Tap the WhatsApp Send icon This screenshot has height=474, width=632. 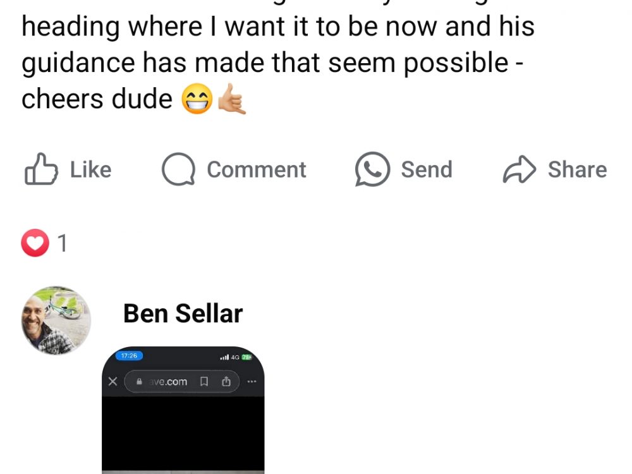(x=372, y=169)
